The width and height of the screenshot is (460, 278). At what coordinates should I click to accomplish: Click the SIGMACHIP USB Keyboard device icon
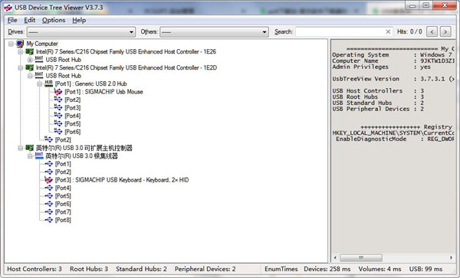click(49, 179)
